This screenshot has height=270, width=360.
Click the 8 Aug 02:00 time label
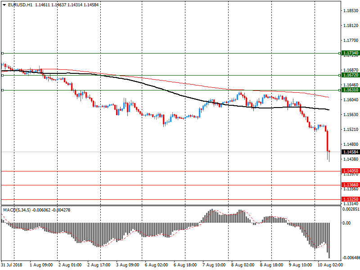[x=243, y=265]
